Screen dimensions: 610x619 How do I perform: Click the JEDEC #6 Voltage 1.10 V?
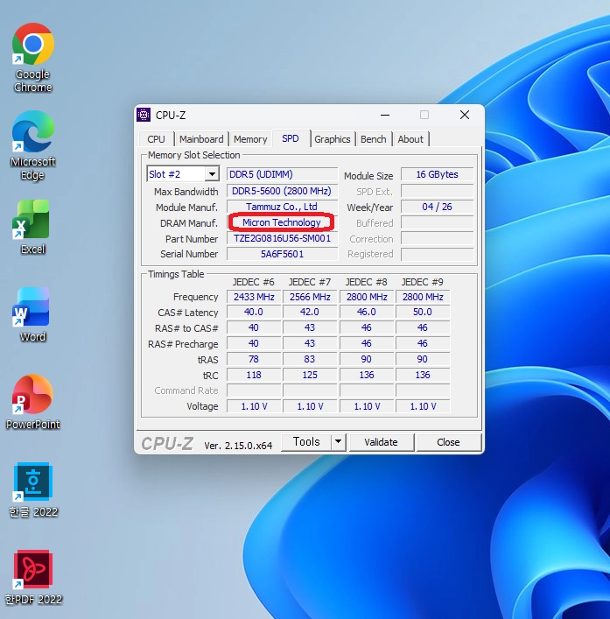[254, 406]
